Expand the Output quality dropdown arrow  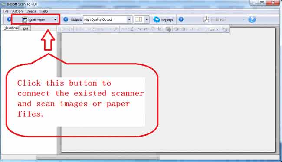(x=129, y=19)
